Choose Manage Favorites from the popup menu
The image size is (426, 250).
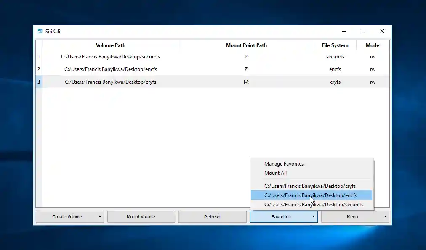point(284,164)
